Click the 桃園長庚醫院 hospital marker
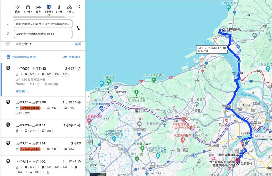This screenshot has width=272, height=176. pyautogui.click(x=182, y=140)
